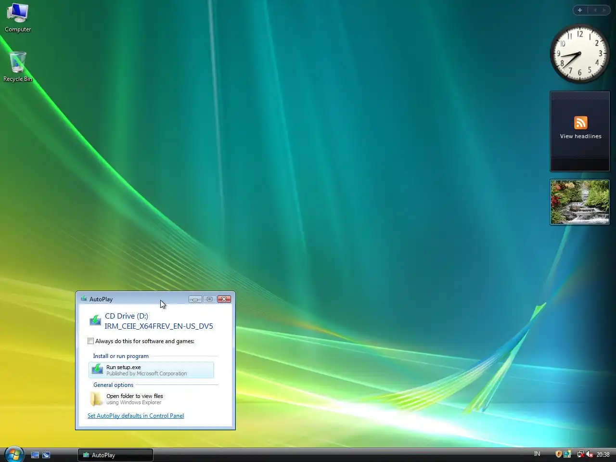The width and height of the screenshot is (616, 462).
Task: Click View headlines in the feed gadget
Action: pyautogui.click(x=580, y=136)
